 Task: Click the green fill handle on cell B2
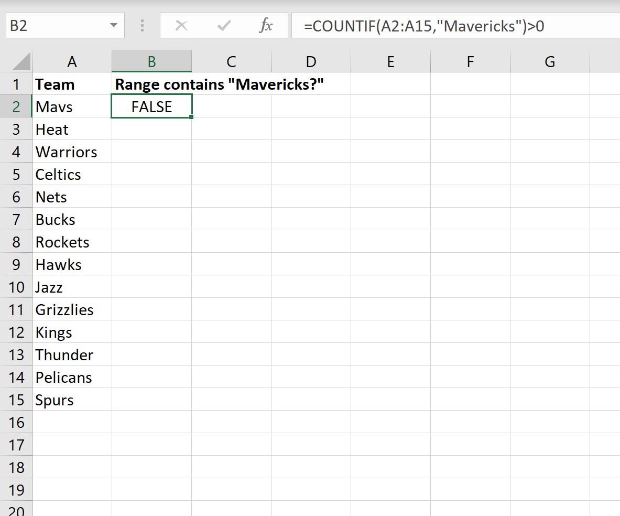[192, 116]
